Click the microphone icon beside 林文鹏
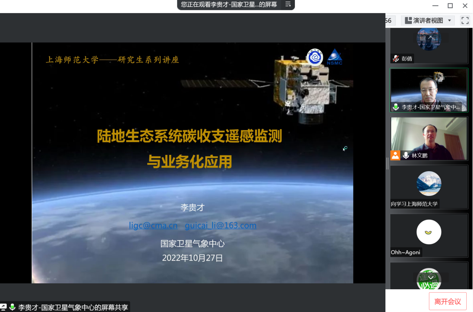Screen dimensions: 473x312 click(x=406, y=156)
